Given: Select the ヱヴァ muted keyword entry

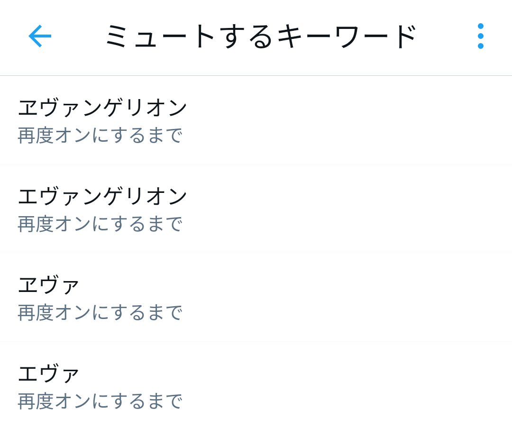Looking at the screenshot, I should click(49, 285).
